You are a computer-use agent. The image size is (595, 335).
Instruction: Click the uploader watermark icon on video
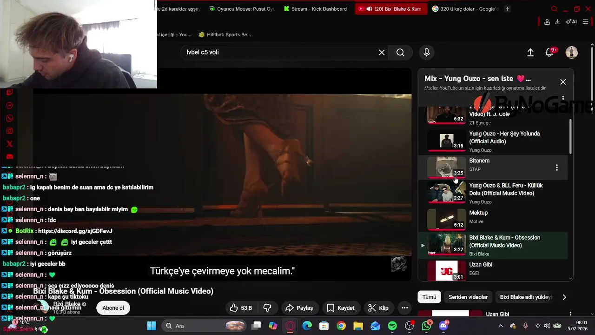click(398, 264)
